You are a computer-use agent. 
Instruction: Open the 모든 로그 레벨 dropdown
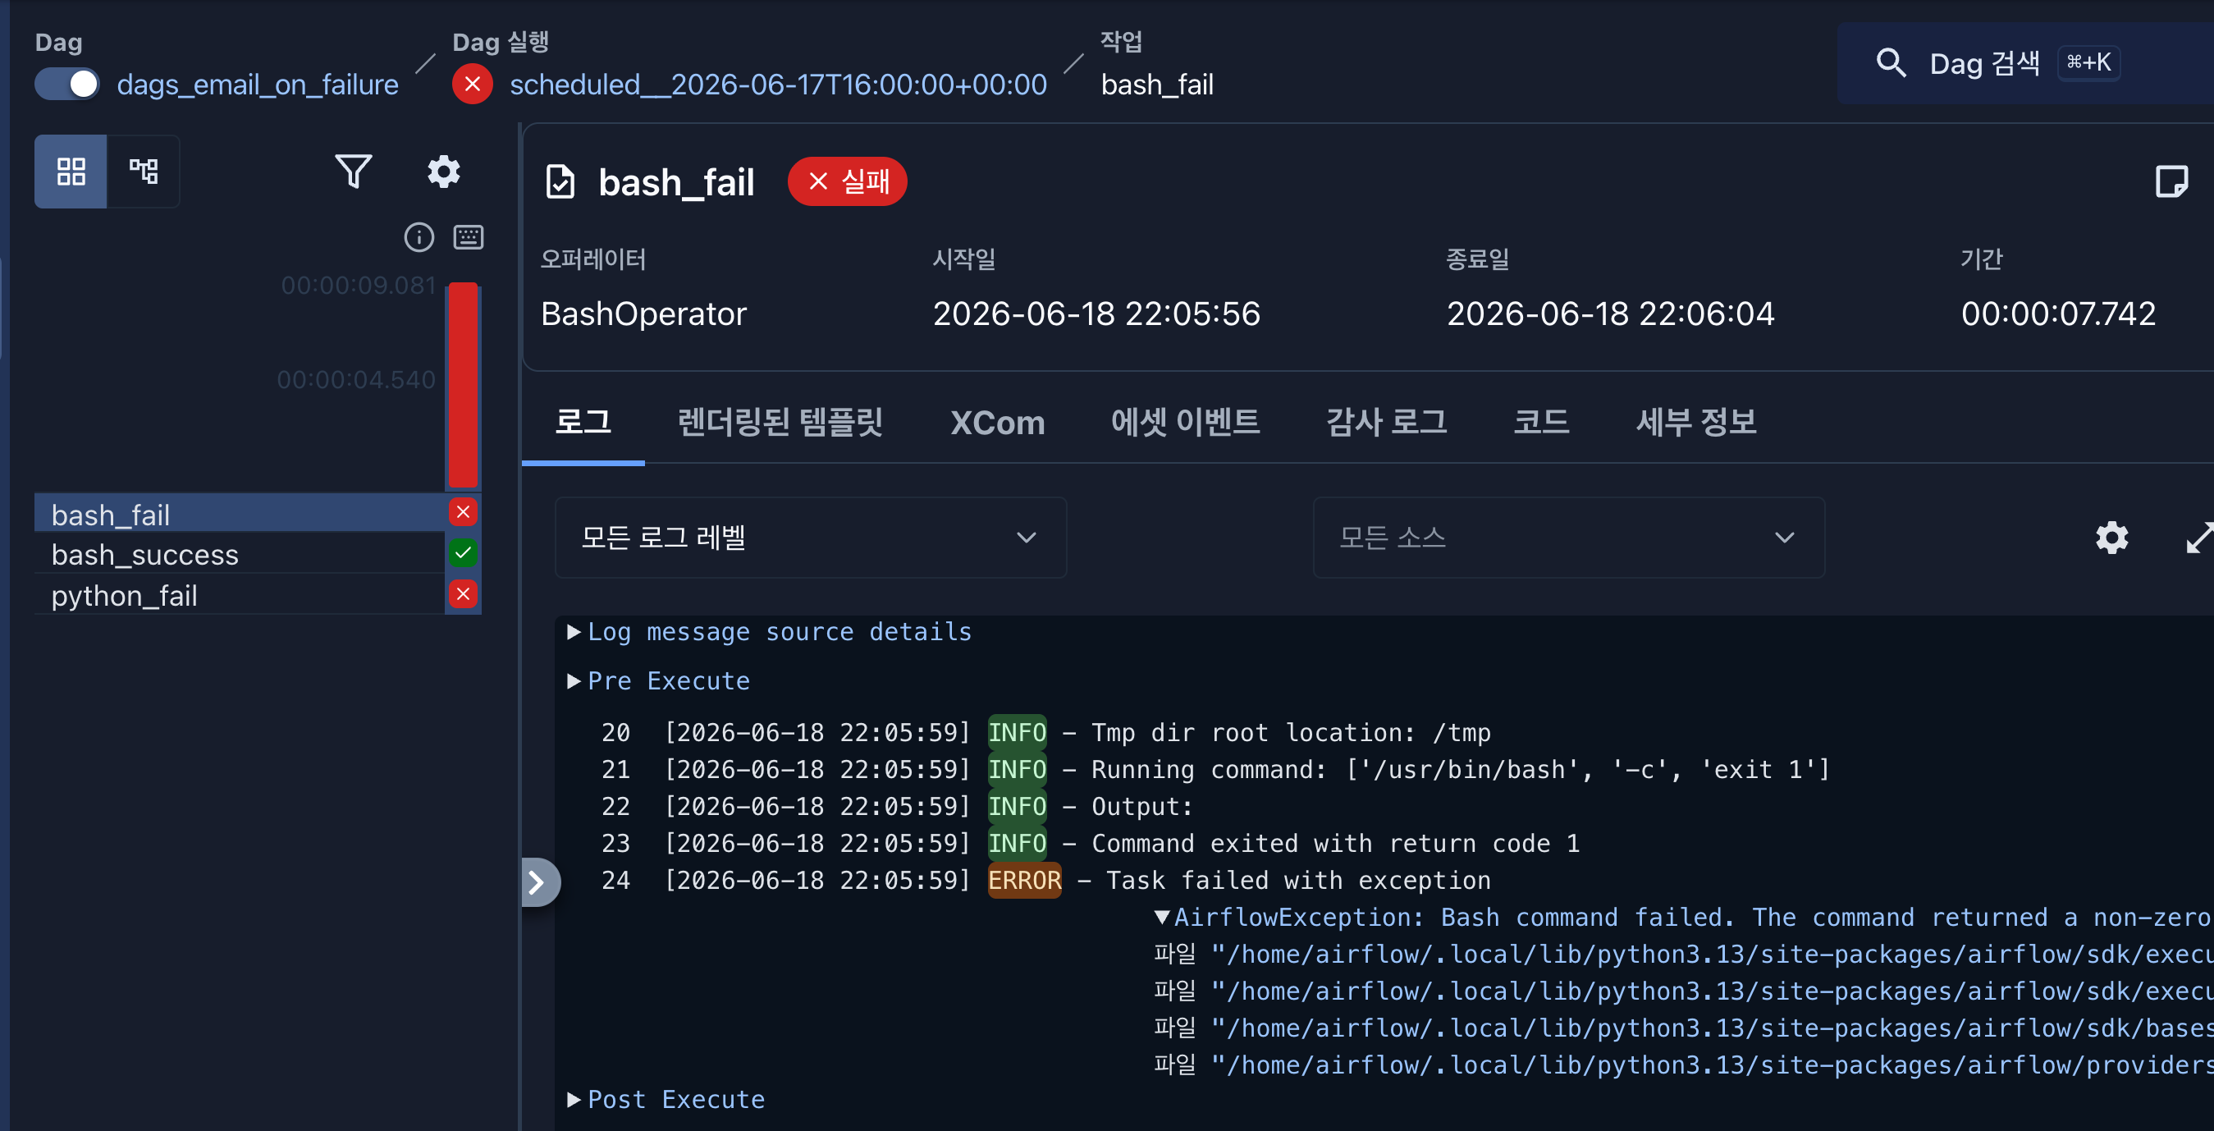(811, 537)
